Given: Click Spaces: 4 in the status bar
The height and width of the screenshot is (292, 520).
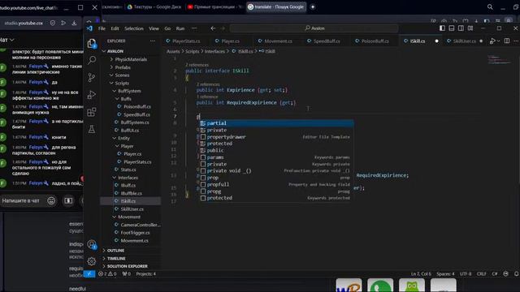Looking at the screenshot, I should coord(445,274).
